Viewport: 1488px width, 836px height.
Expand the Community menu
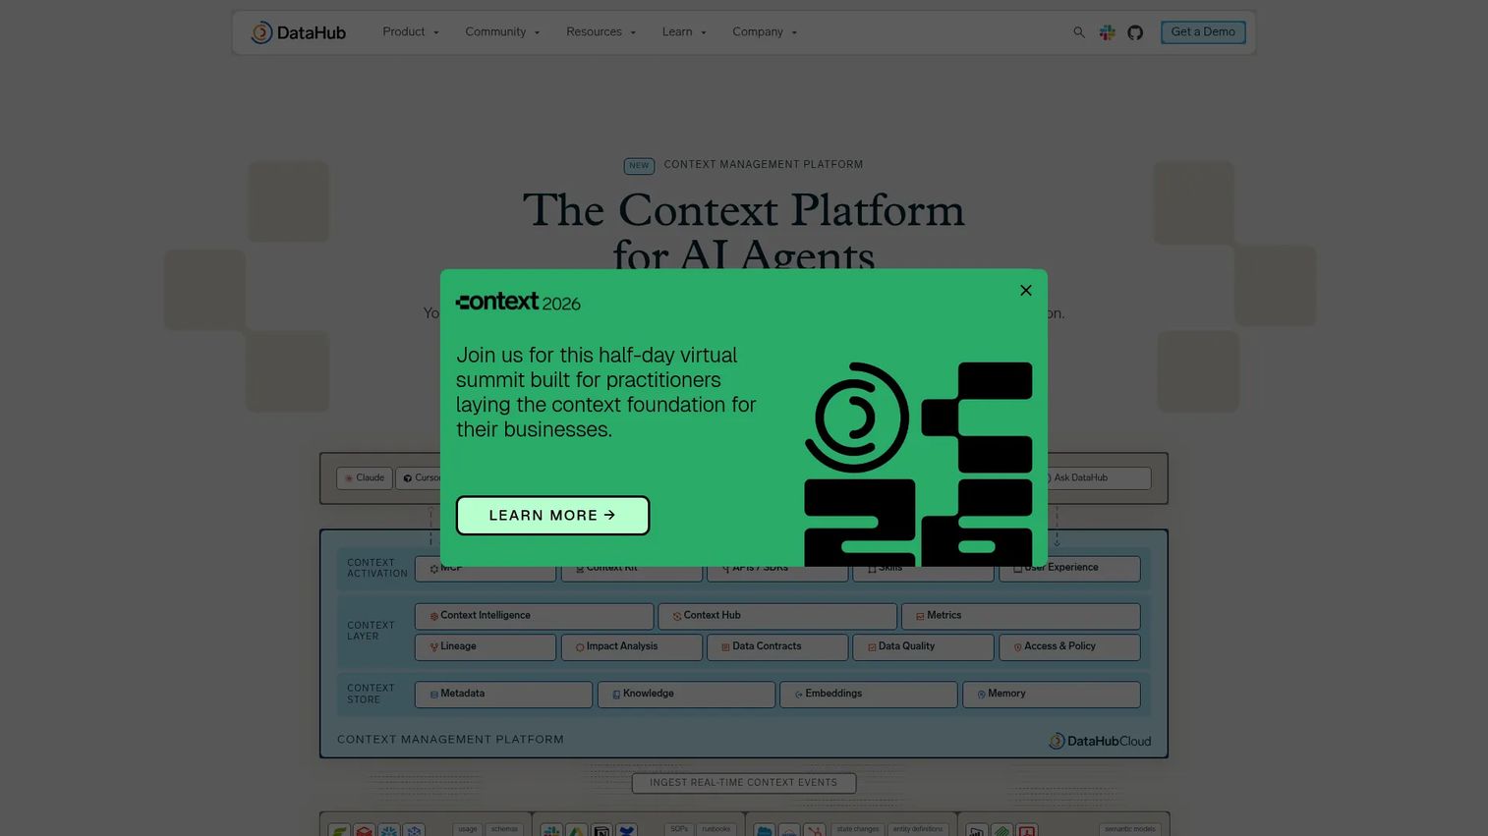pyautogui.click(x=502, y=32)
